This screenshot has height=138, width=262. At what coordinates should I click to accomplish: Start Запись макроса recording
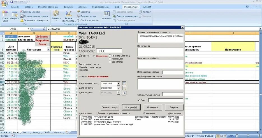30,12
